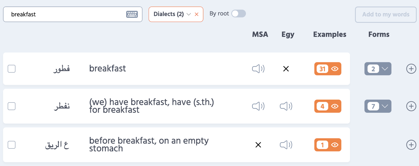
Task: Select the Examples column header
Action: [x=329, y=34]
